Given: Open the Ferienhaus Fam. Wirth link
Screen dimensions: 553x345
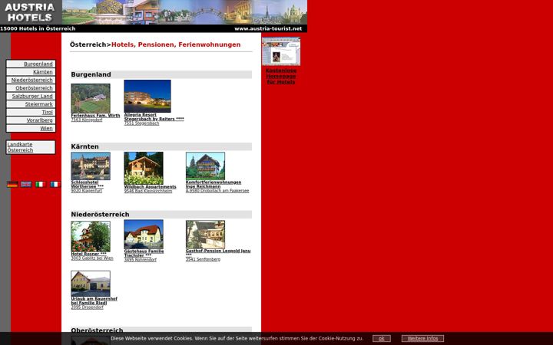Looking at the screenshot, I should click(95, 116).
